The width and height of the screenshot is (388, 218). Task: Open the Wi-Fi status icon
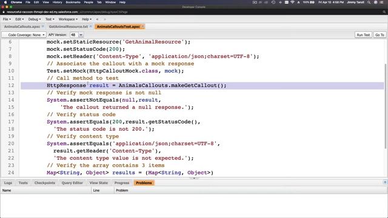[x=292, y=2]
